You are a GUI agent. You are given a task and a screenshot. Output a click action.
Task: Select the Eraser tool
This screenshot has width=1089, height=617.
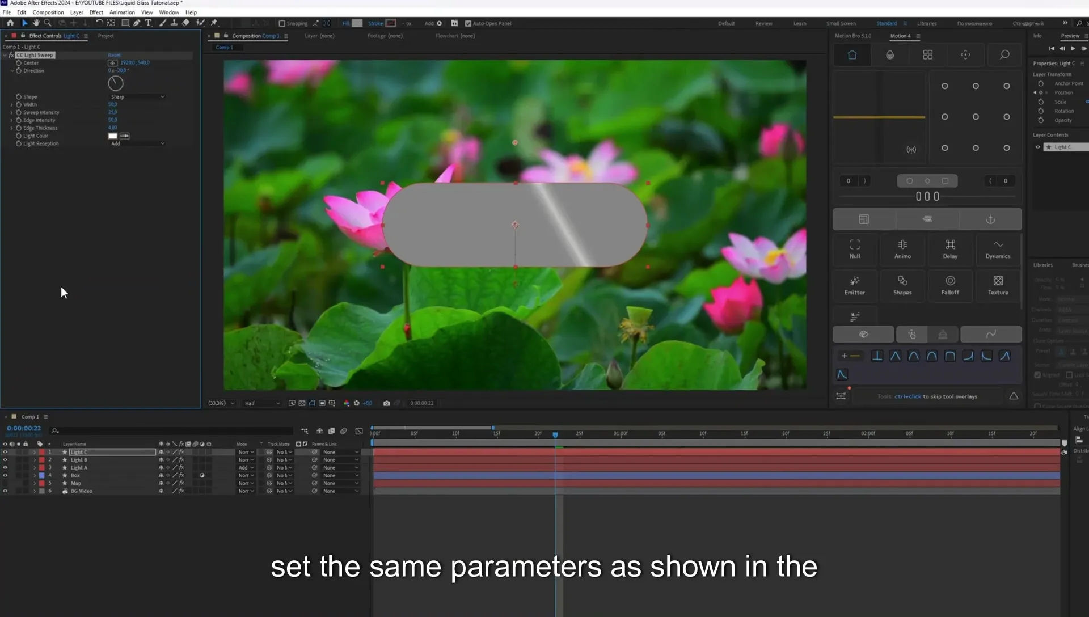click(x=185, y=23)
